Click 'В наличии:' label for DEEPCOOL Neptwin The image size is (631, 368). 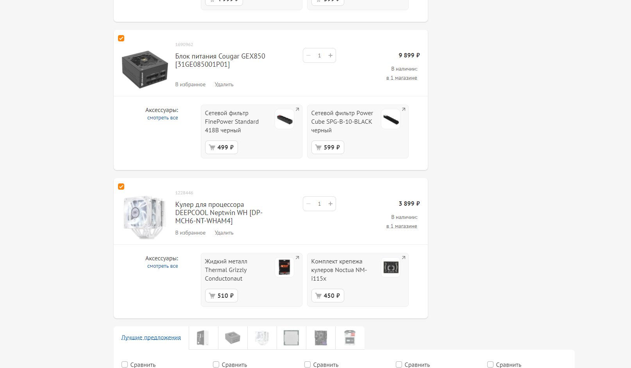404,217
